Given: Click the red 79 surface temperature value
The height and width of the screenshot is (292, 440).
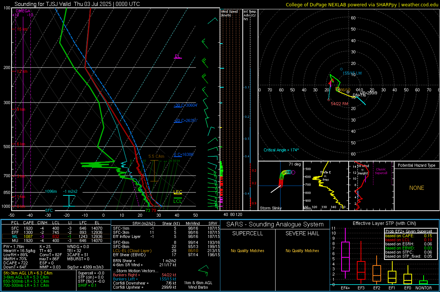Looking at the screenshot, I should coord(154,210).
